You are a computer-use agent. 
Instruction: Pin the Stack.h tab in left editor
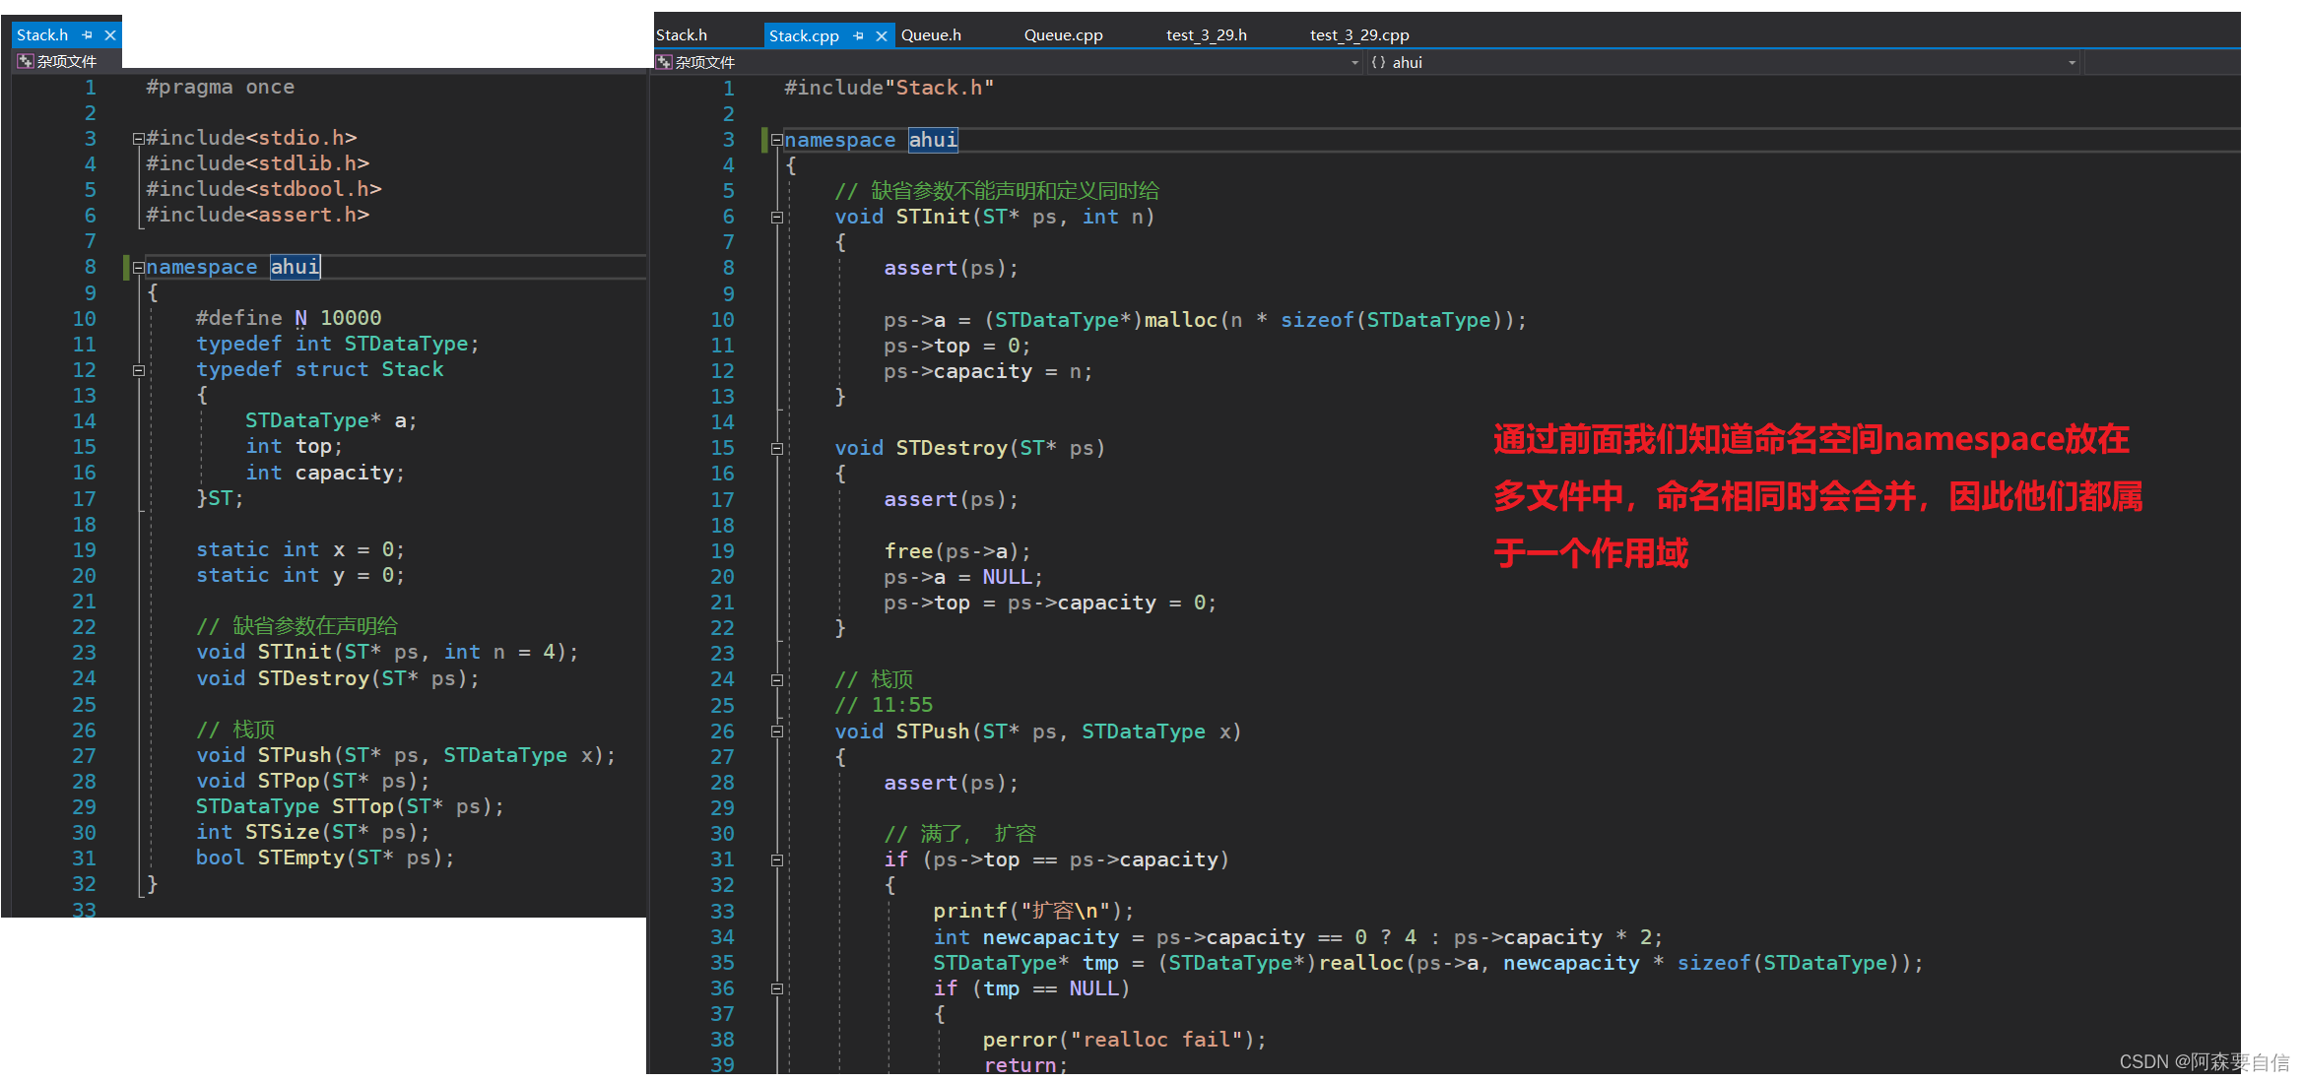(x=88, y=35)
